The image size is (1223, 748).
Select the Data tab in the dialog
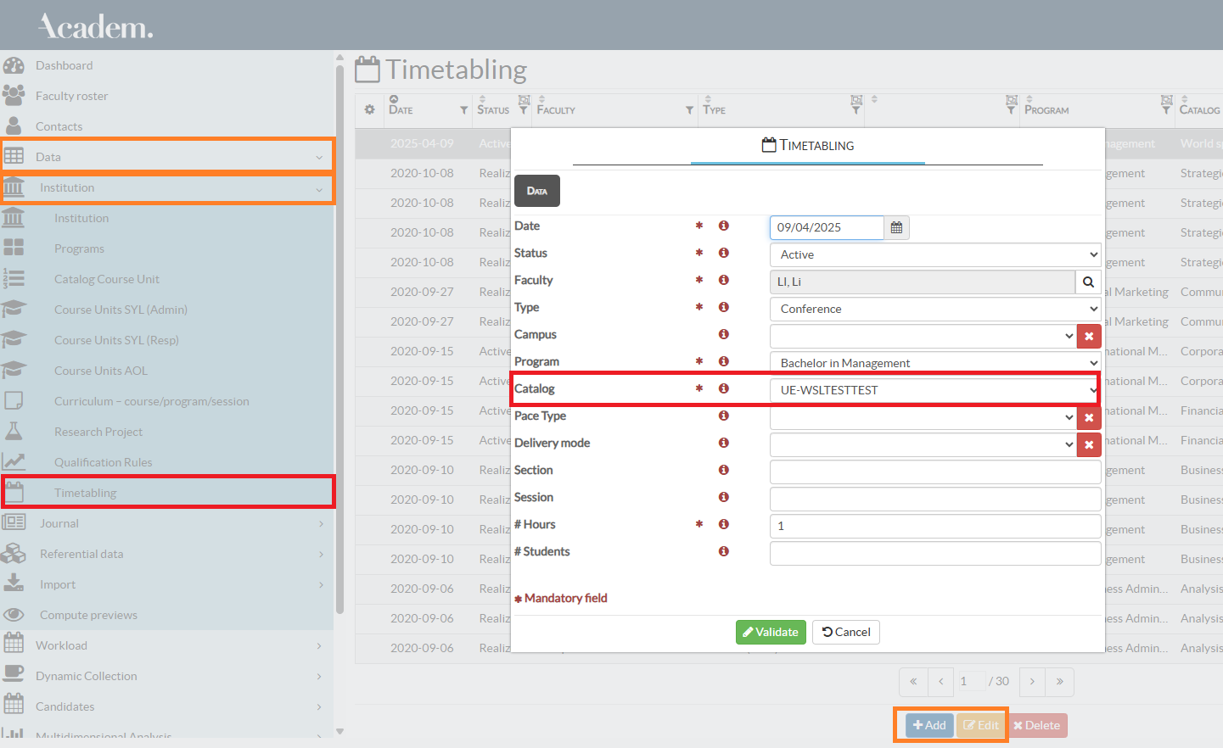pyautogui.click(x=536, y=191)
